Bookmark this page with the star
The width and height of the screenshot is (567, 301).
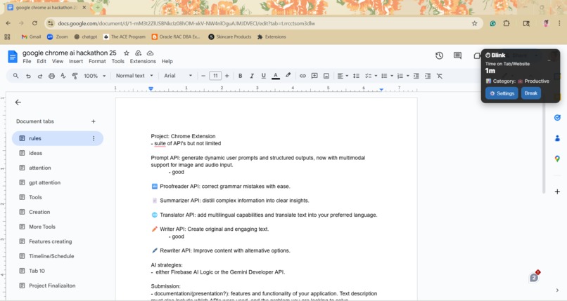474,23
